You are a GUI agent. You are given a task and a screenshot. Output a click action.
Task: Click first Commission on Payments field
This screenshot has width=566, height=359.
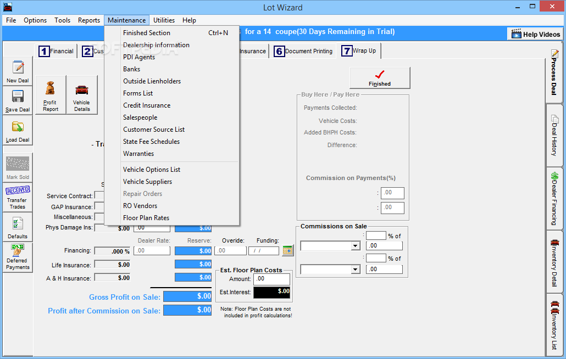[392, 193]
